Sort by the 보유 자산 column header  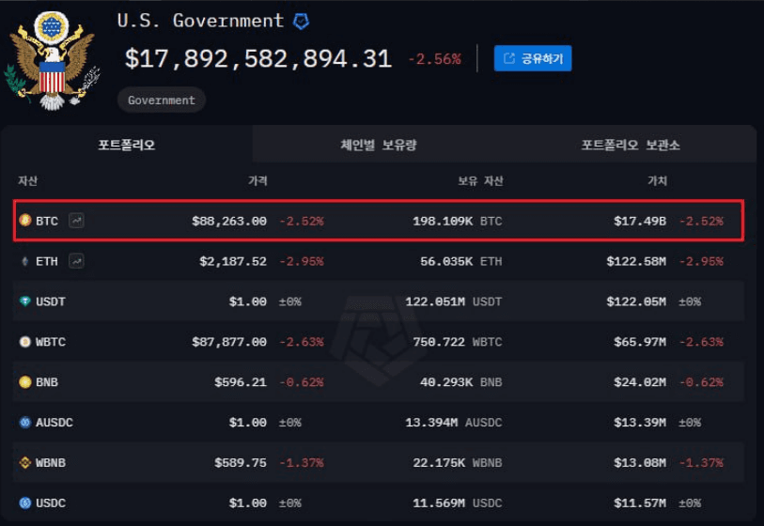479,180
